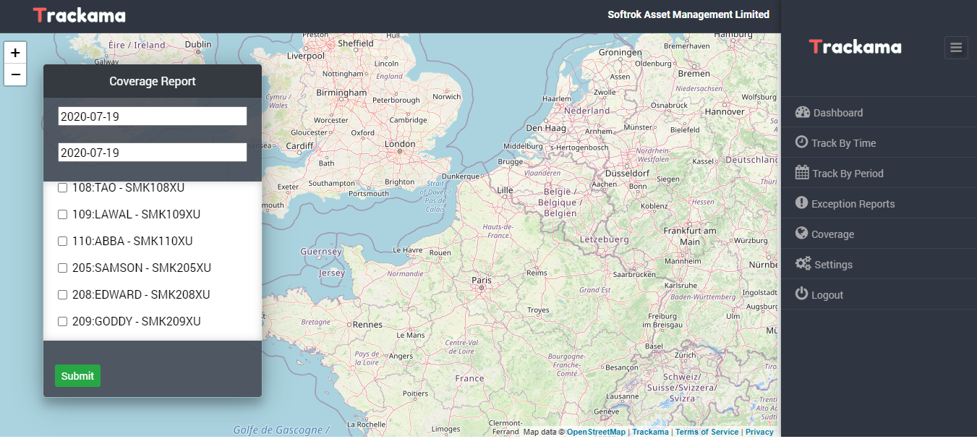
Task: Click the Dashboard gauge icon
Action: 802,112
